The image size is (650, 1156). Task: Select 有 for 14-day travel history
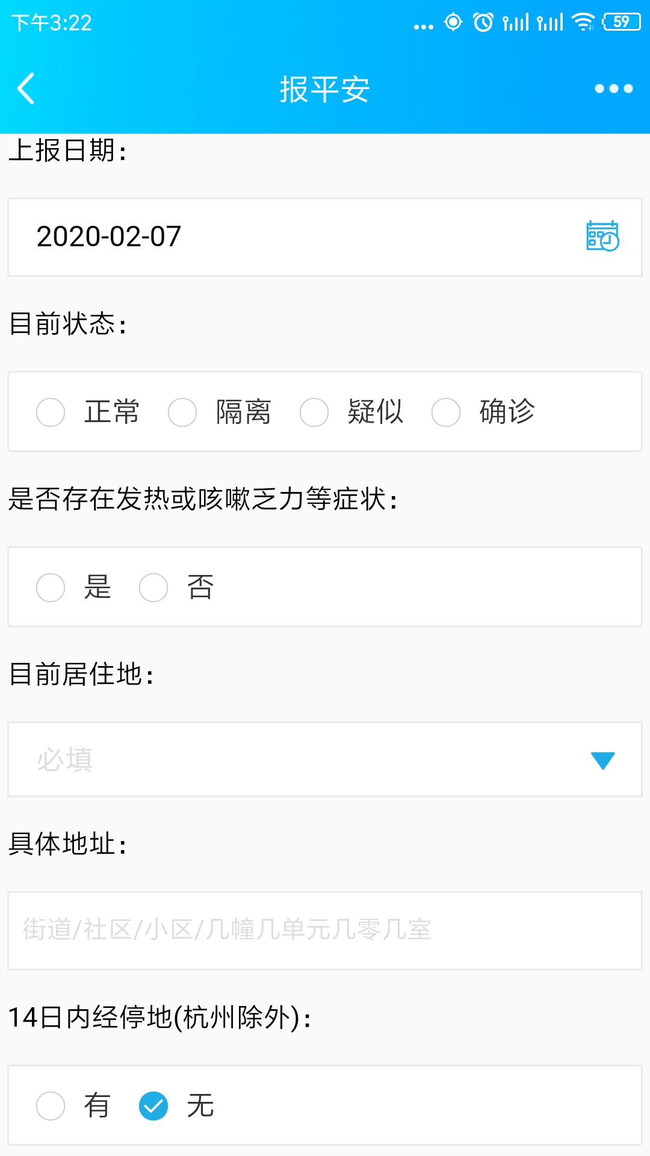click(51, 1106)
